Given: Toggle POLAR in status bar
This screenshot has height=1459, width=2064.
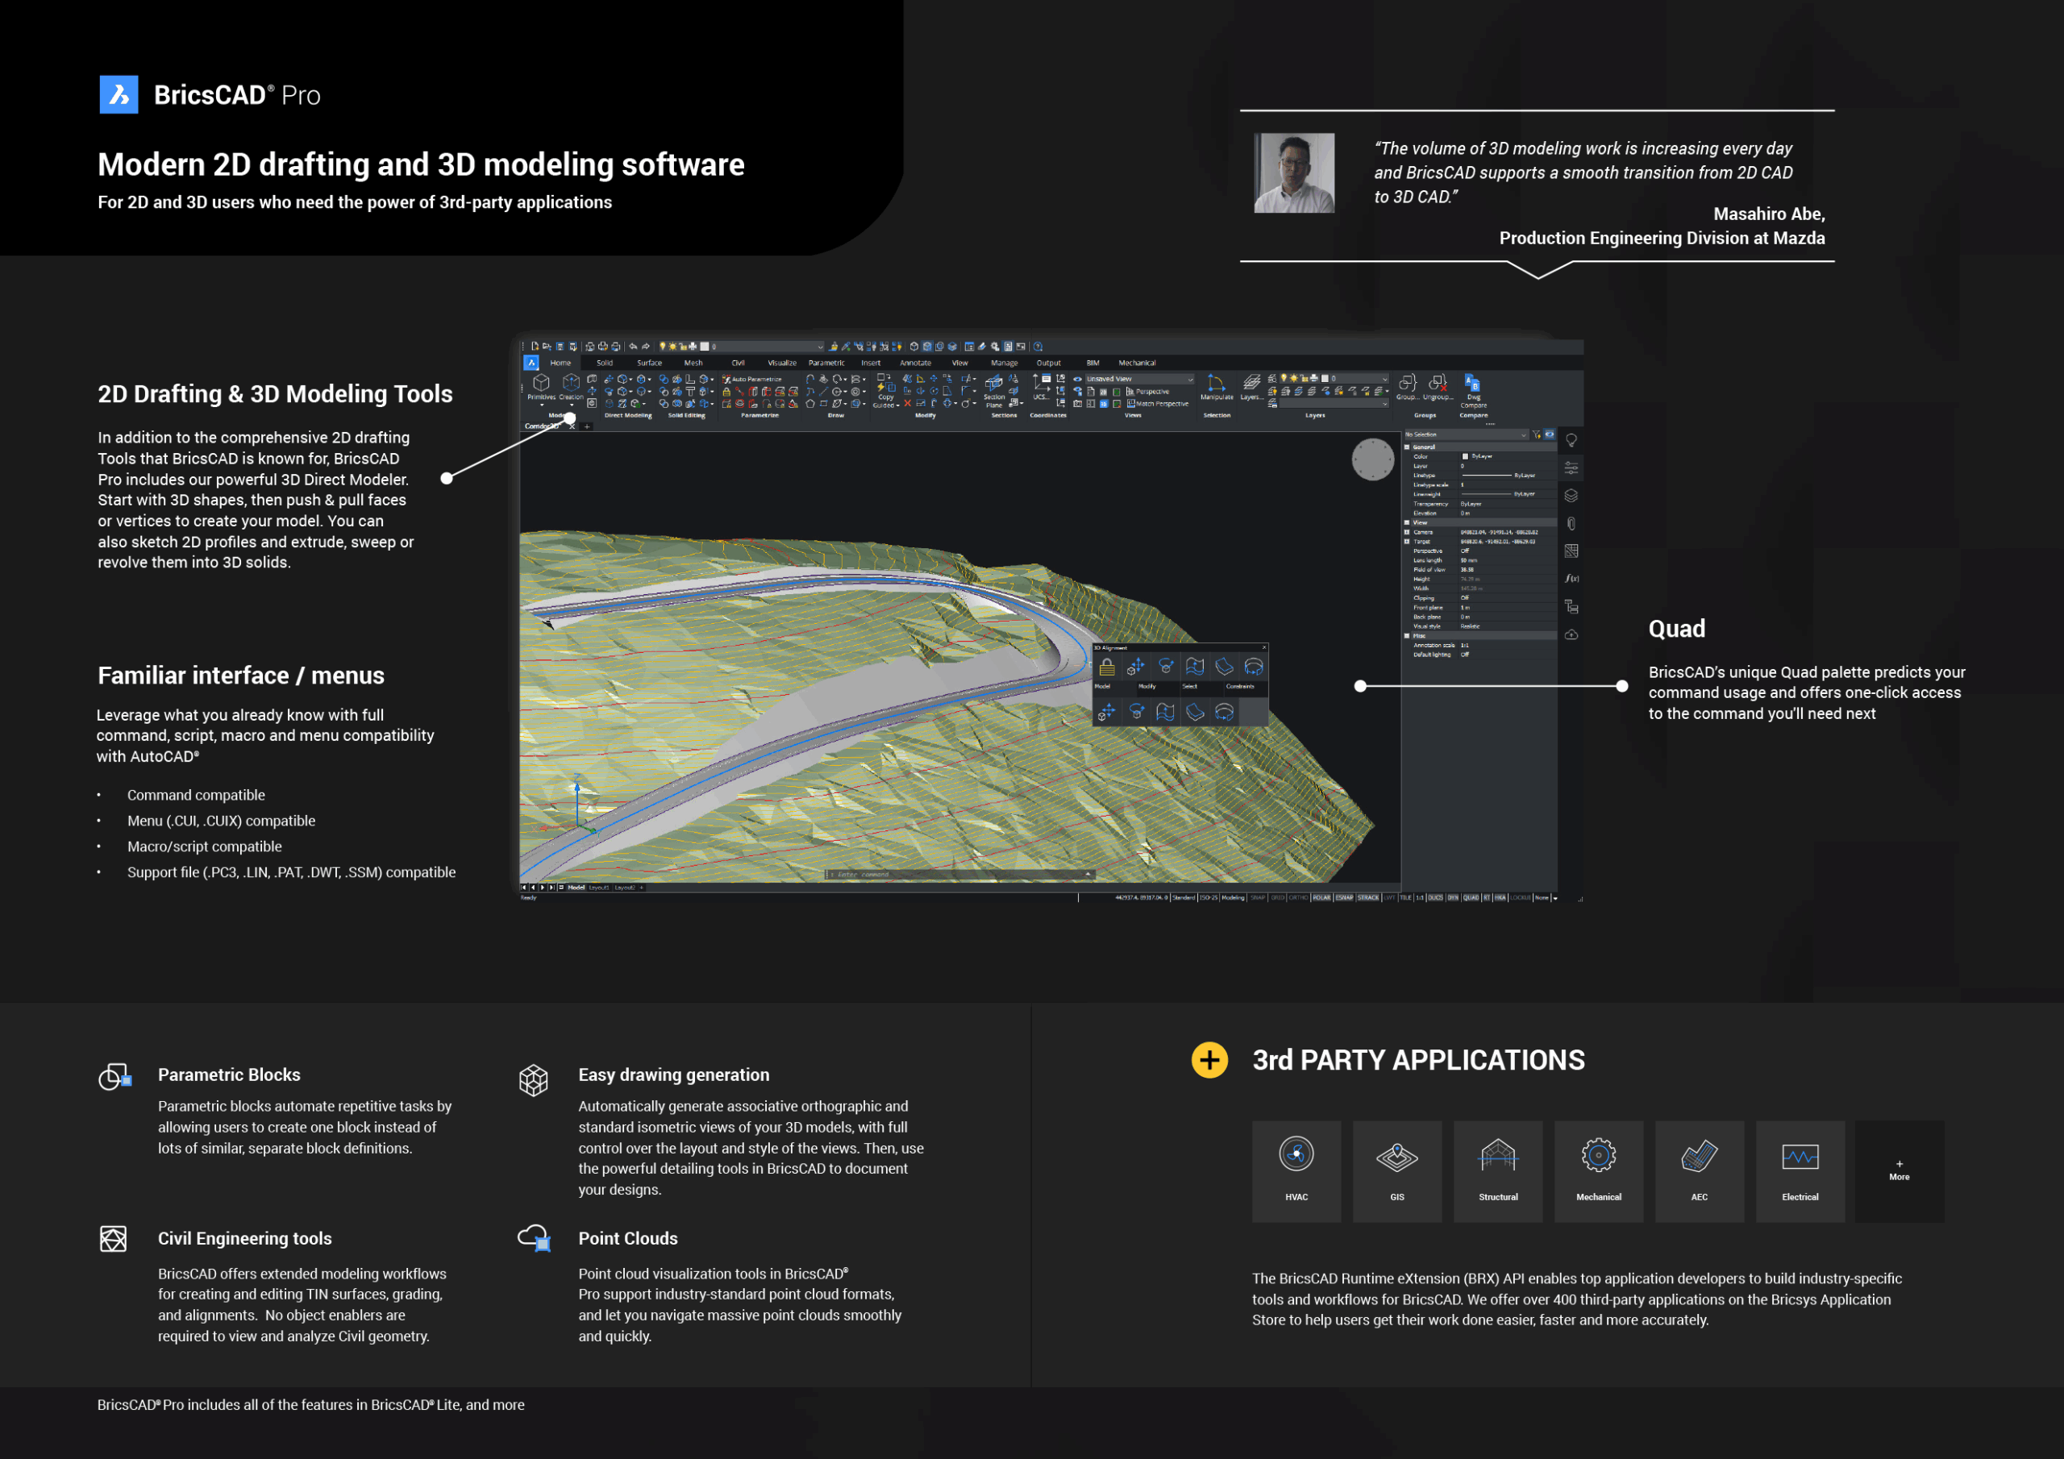Looking at the screenshot, I should pyautogui.click(x=1321, y=898).
